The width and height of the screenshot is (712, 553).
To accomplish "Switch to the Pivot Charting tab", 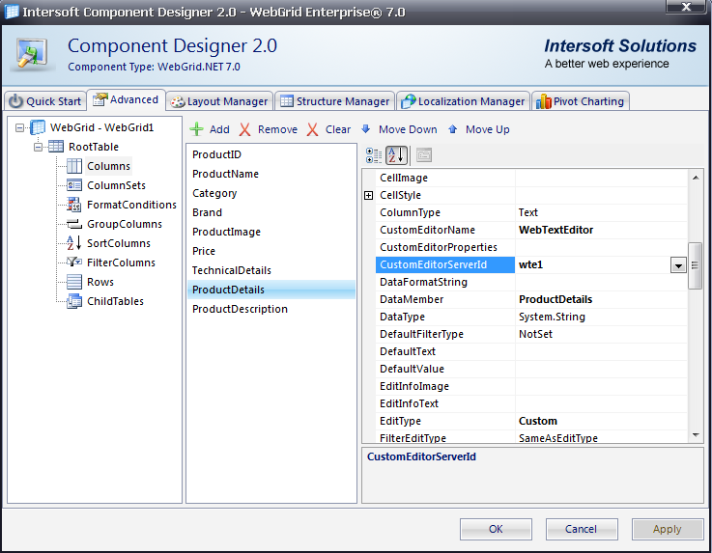I will point(581,101).
